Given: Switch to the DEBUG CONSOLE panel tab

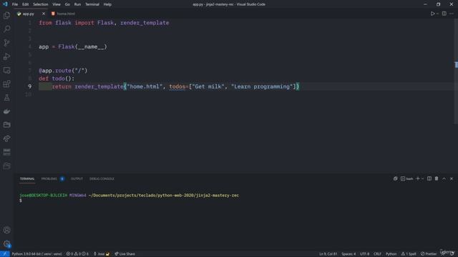Looking at the screenshot, I should tap(102, 178).
